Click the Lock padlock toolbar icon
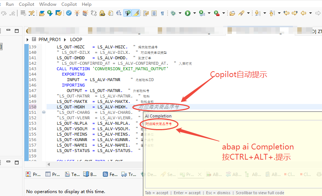The height and width of the screenshot is (196, 322). click(102, 13)
